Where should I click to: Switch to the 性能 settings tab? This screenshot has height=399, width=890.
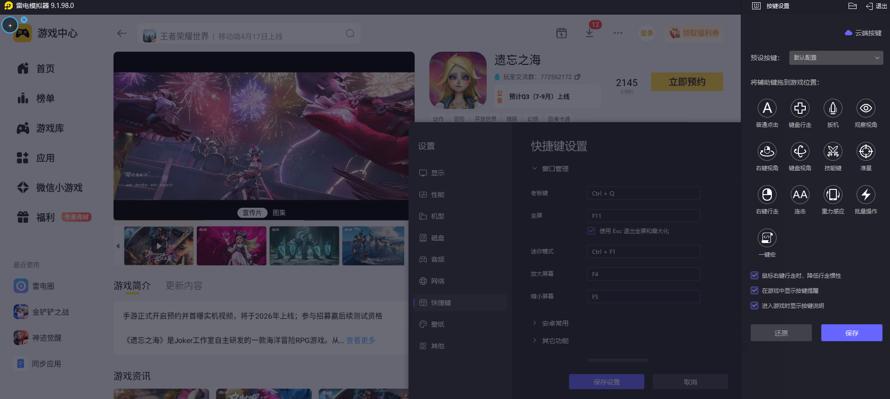pyautogui.click(x=437, y=195)
